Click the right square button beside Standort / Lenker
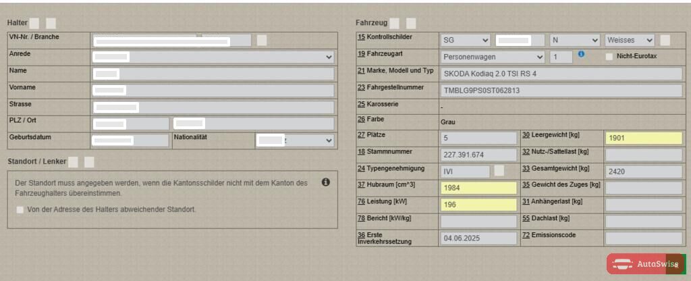Viewport: 691px width, 281px height. 89,162
